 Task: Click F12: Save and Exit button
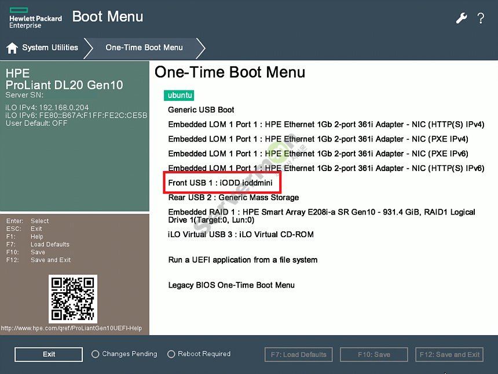449,355
